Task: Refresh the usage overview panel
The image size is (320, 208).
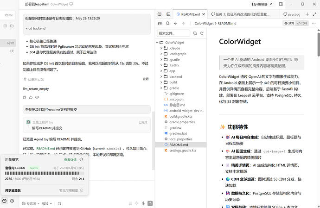Action: point(82,160)
